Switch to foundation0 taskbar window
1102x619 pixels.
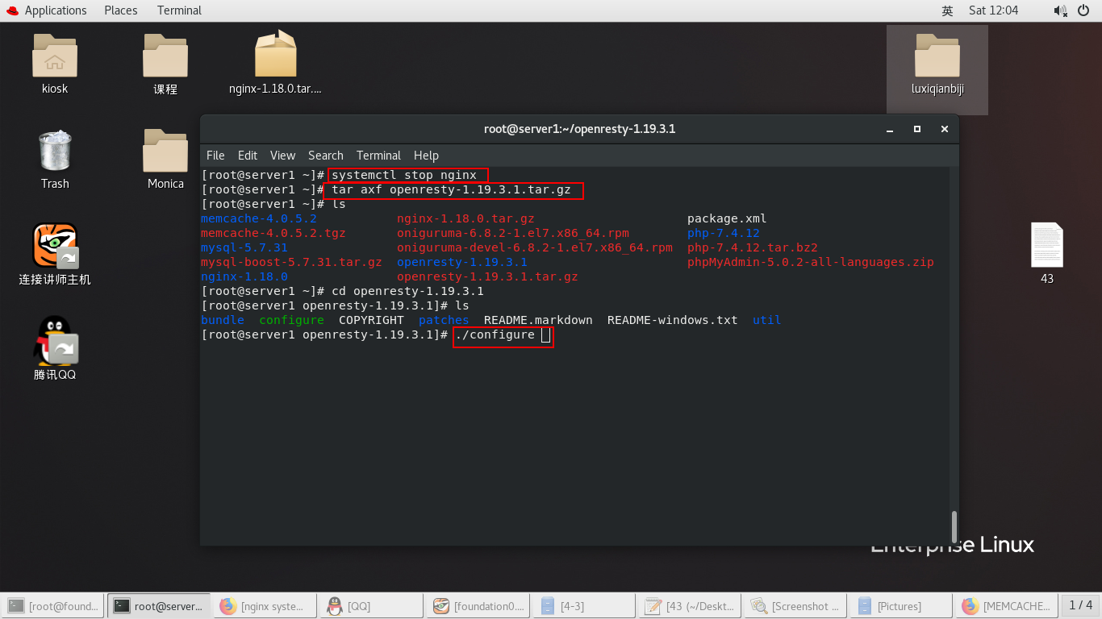(478, 605)
